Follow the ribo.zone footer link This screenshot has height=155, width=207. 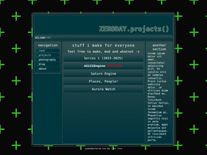pyautogui.click(x=117, y=148)
